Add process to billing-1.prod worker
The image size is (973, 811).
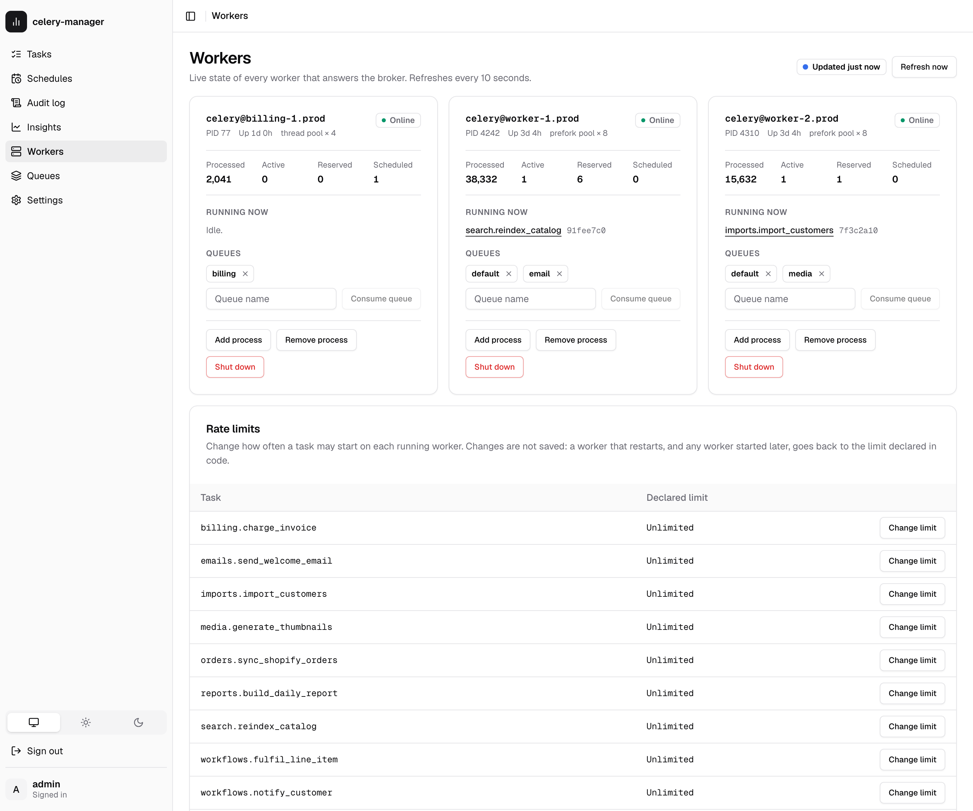point(238,340)
